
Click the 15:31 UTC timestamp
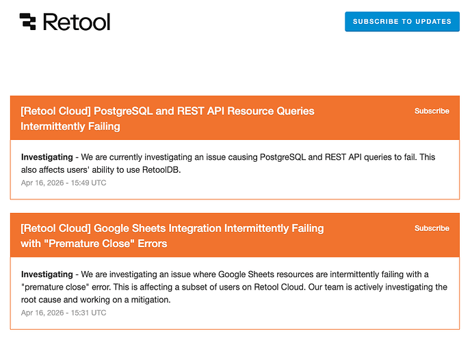click(x=64, y=313)
